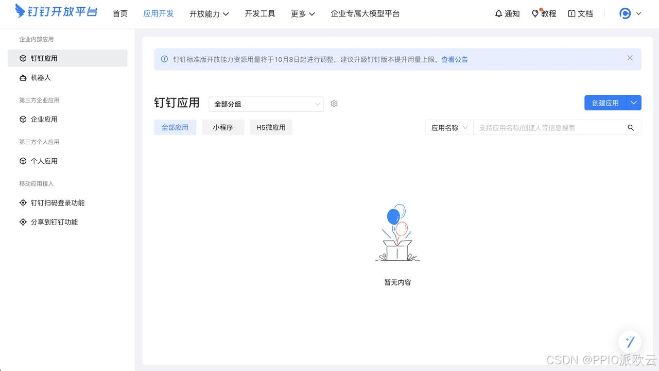
Task: Click the 创建应用 button
Action: [x=605, y=103]
